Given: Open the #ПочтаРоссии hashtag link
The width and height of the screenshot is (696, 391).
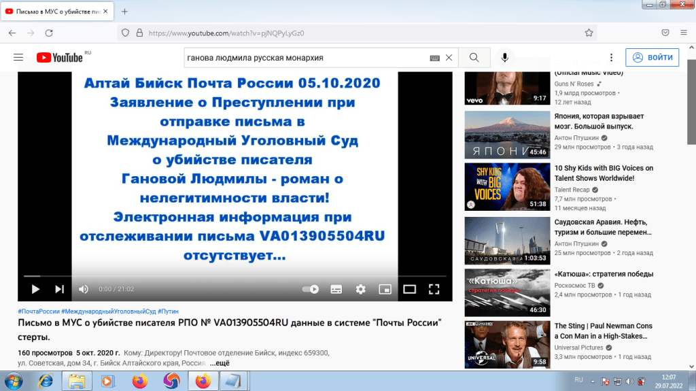Looking at the screenshot, I should pos(39,311).
